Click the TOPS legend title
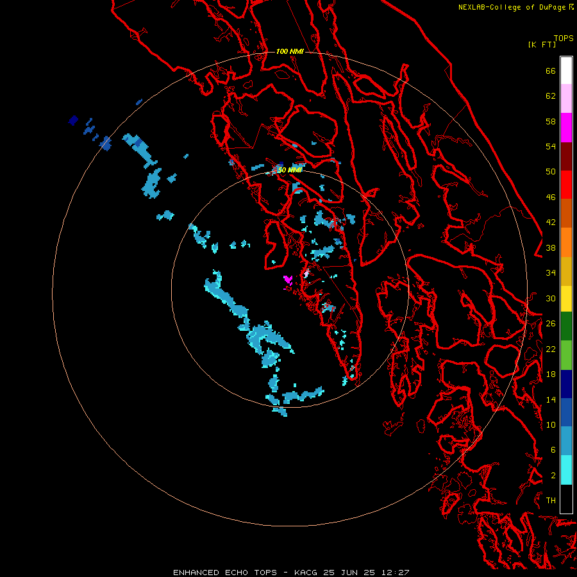 pyautogui.click(x=564, y=38)
